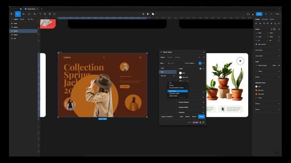Open the Theme None dropdown
291x163 pixels.
coord(190,63)
